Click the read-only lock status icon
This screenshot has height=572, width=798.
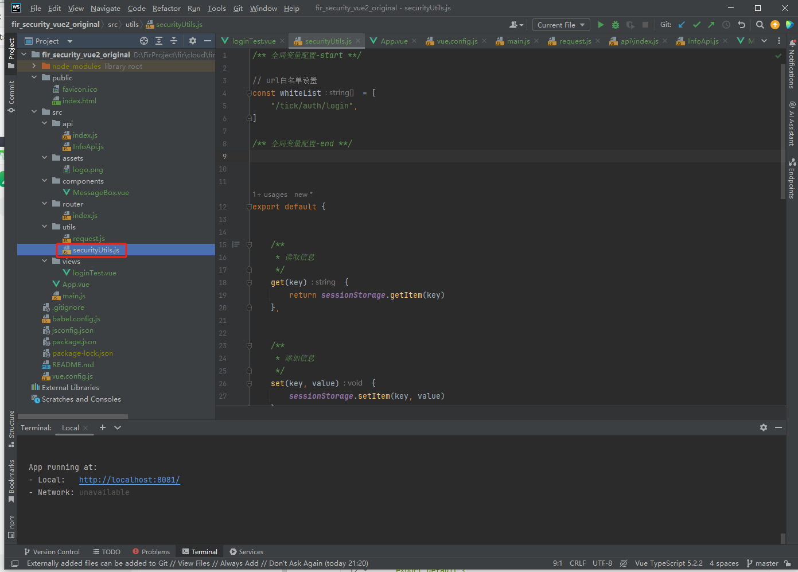(788, 563)
